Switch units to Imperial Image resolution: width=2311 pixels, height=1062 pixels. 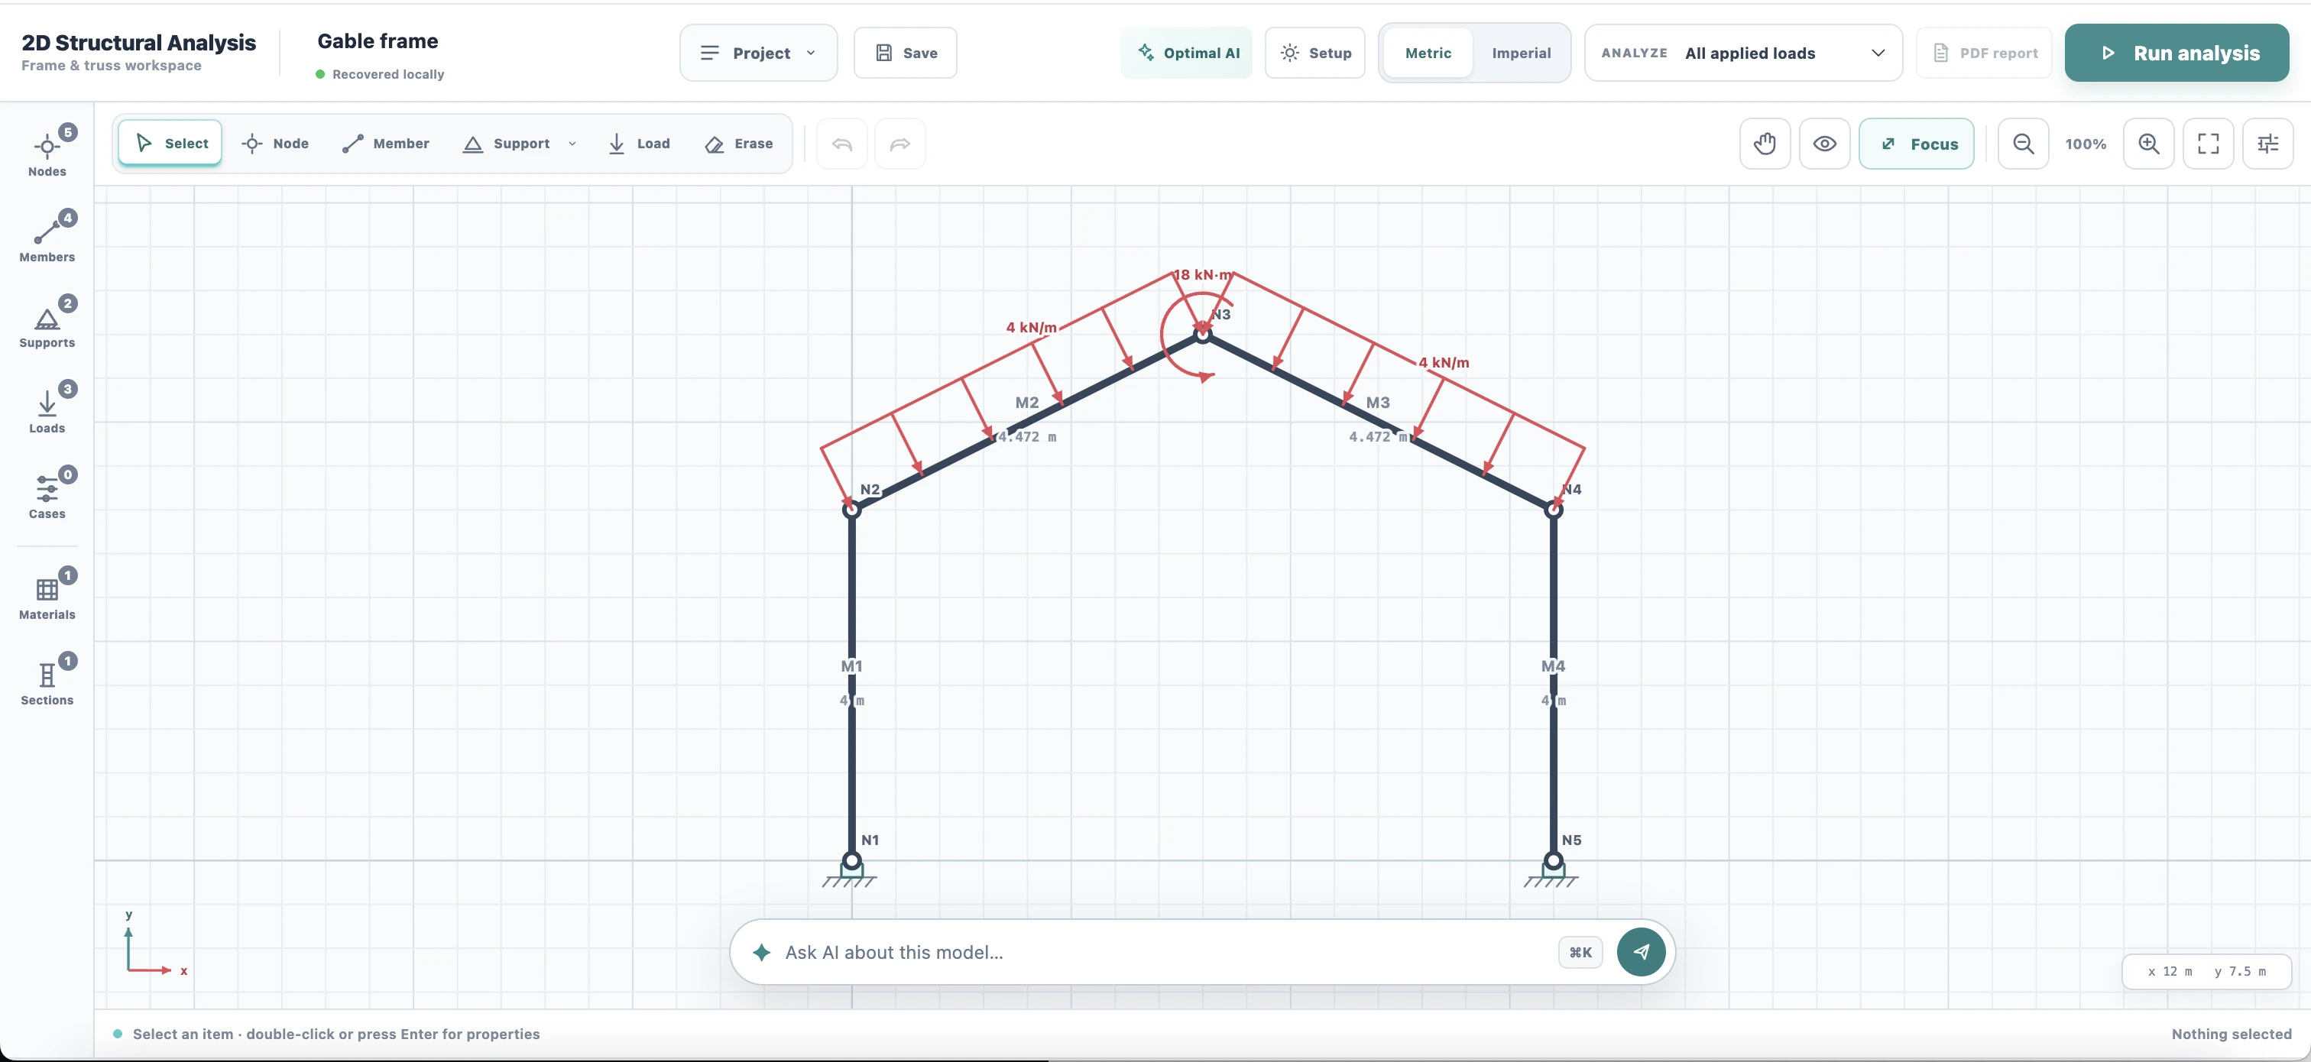1522,53
